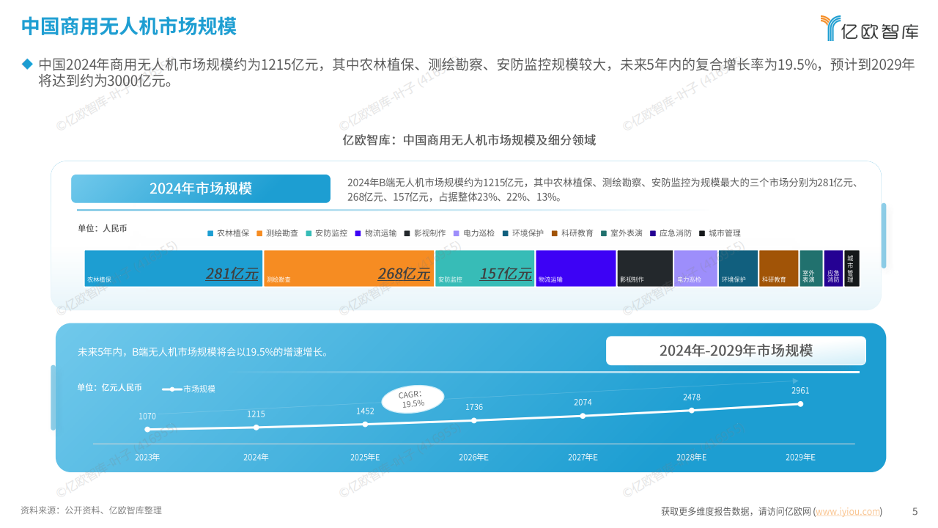Click the 2029年E axis label
Screen dimensions: 938x528
(x=800, y=457)
